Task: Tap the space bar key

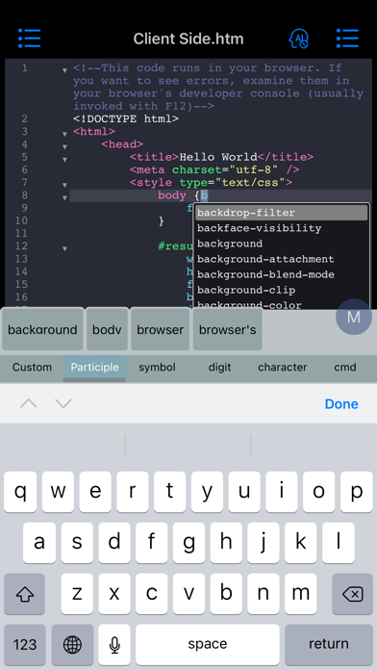Action: [208, 644]
